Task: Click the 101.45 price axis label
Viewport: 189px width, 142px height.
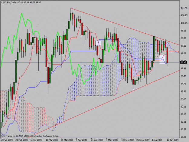Action: click(x=184, y=8)
